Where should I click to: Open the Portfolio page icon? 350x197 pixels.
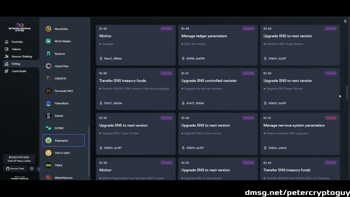(x=7, y=42)
